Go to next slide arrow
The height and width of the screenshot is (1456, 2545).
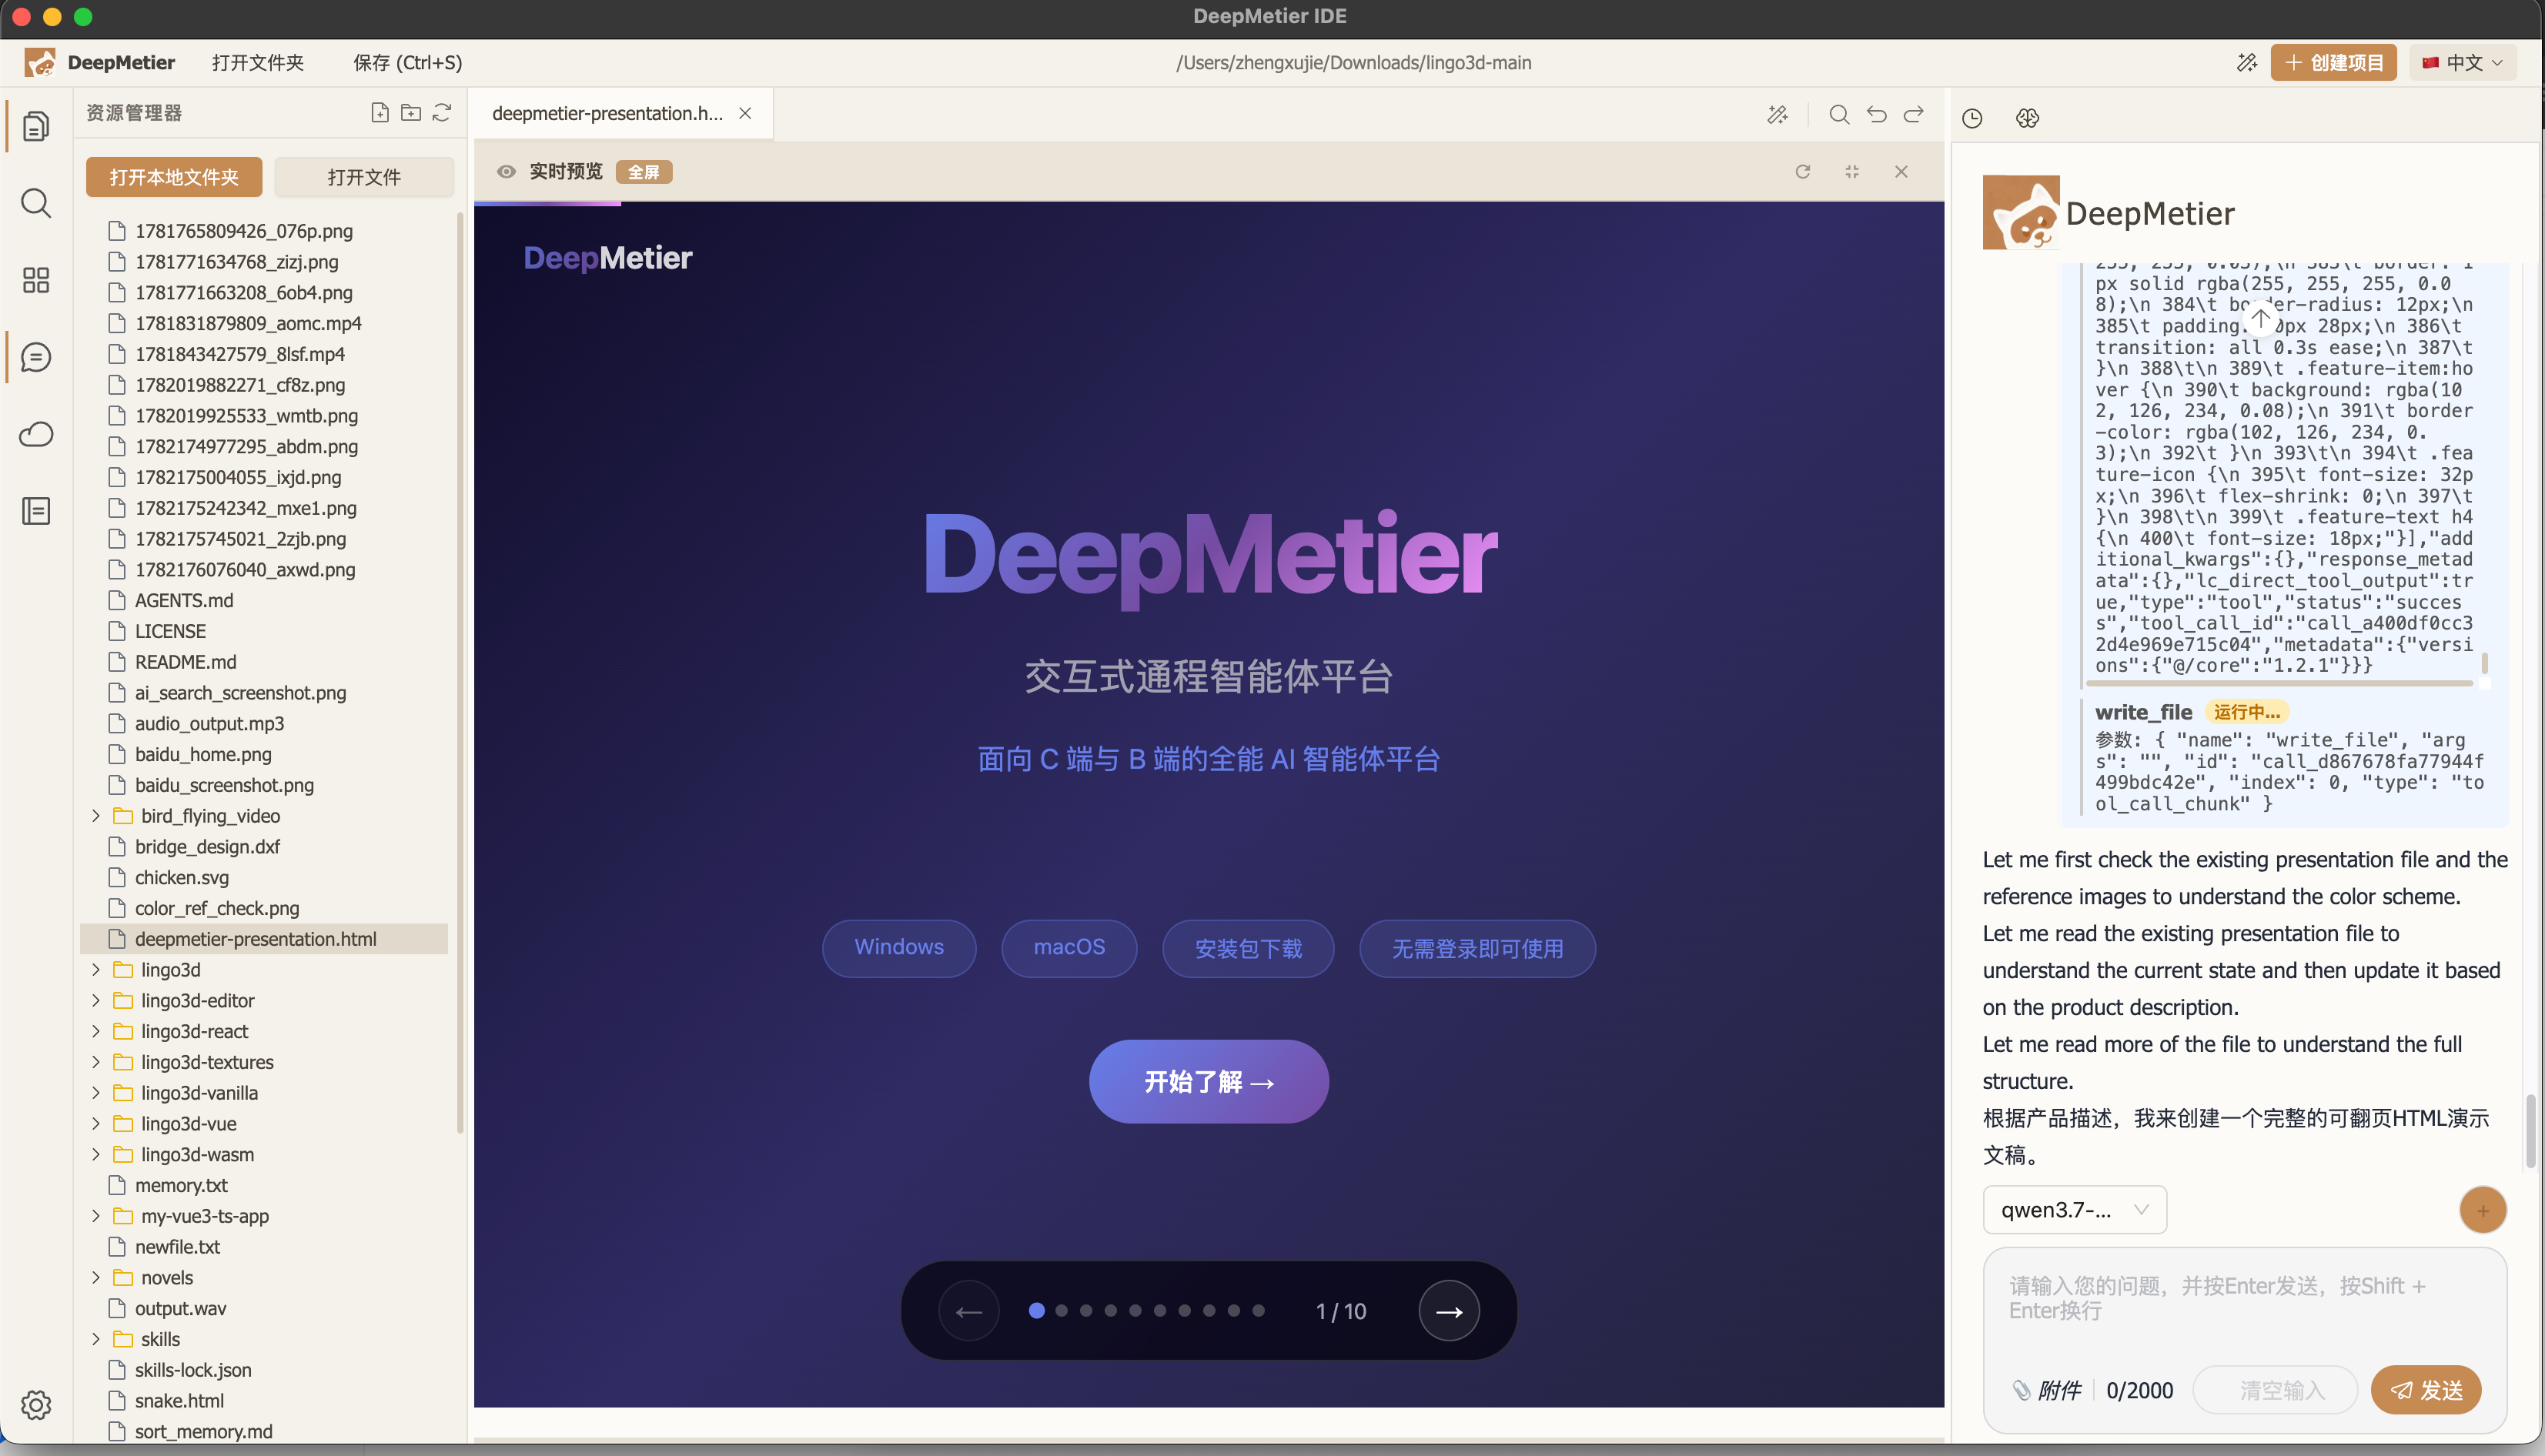1449,1311
